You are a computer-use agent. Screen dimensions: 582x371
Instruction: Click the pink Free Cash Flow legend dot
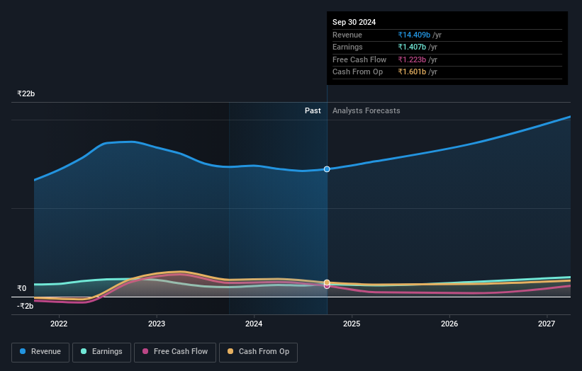[x=145, y=351]
